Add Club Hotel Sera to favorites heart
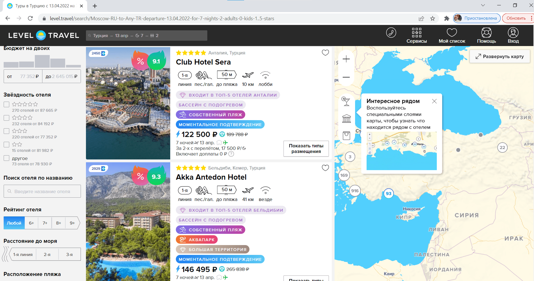The height and width of the screenshot is (281, 534). tap(325, 53)
